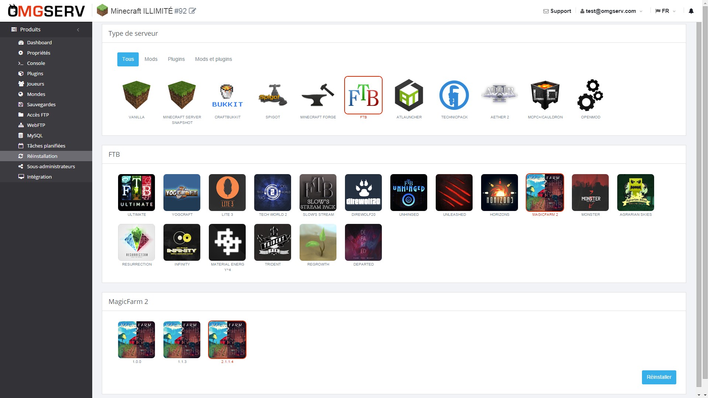Open MySQL in the sidebar
Screen dimensions: 708x398
click(x=46, y=135)
